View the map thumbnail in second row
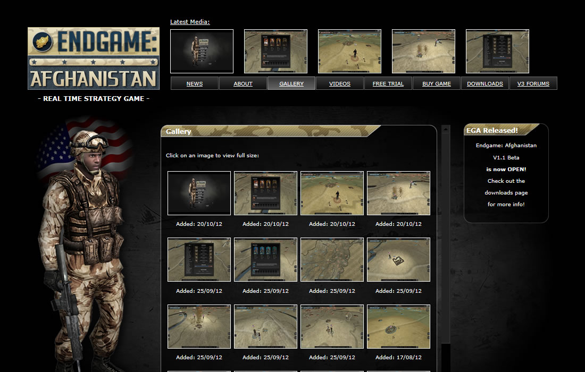The width and height of the screenshot is (585, 372). 332,259
